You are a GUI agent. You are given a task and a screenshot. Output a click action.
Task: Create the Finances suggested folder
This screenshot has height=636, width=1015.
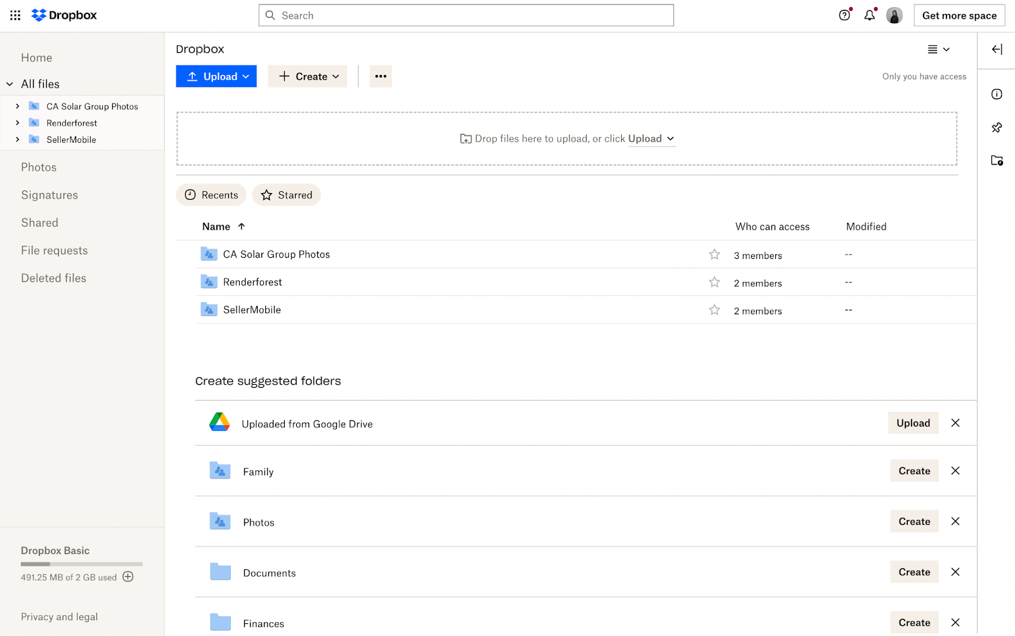pos(914,623)
